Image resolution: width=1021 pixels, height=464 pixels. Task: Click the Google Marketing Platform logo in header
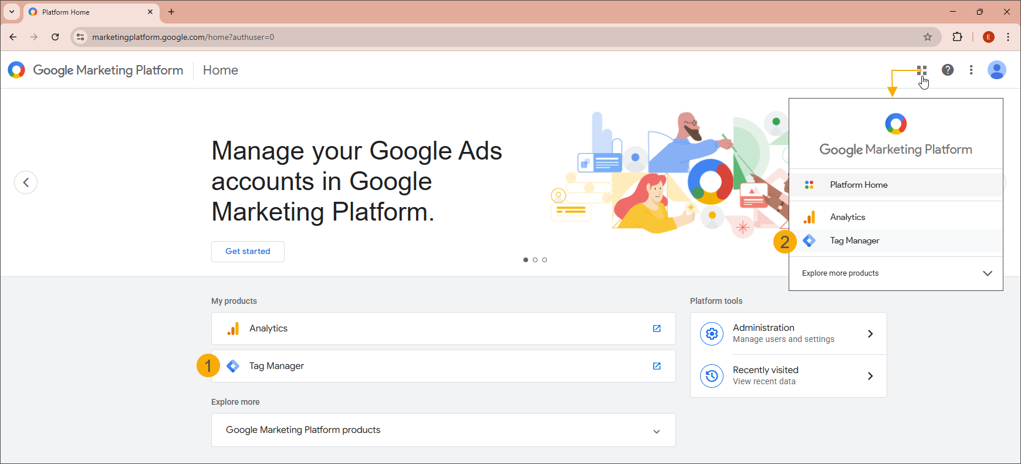(x=16, y=70)
